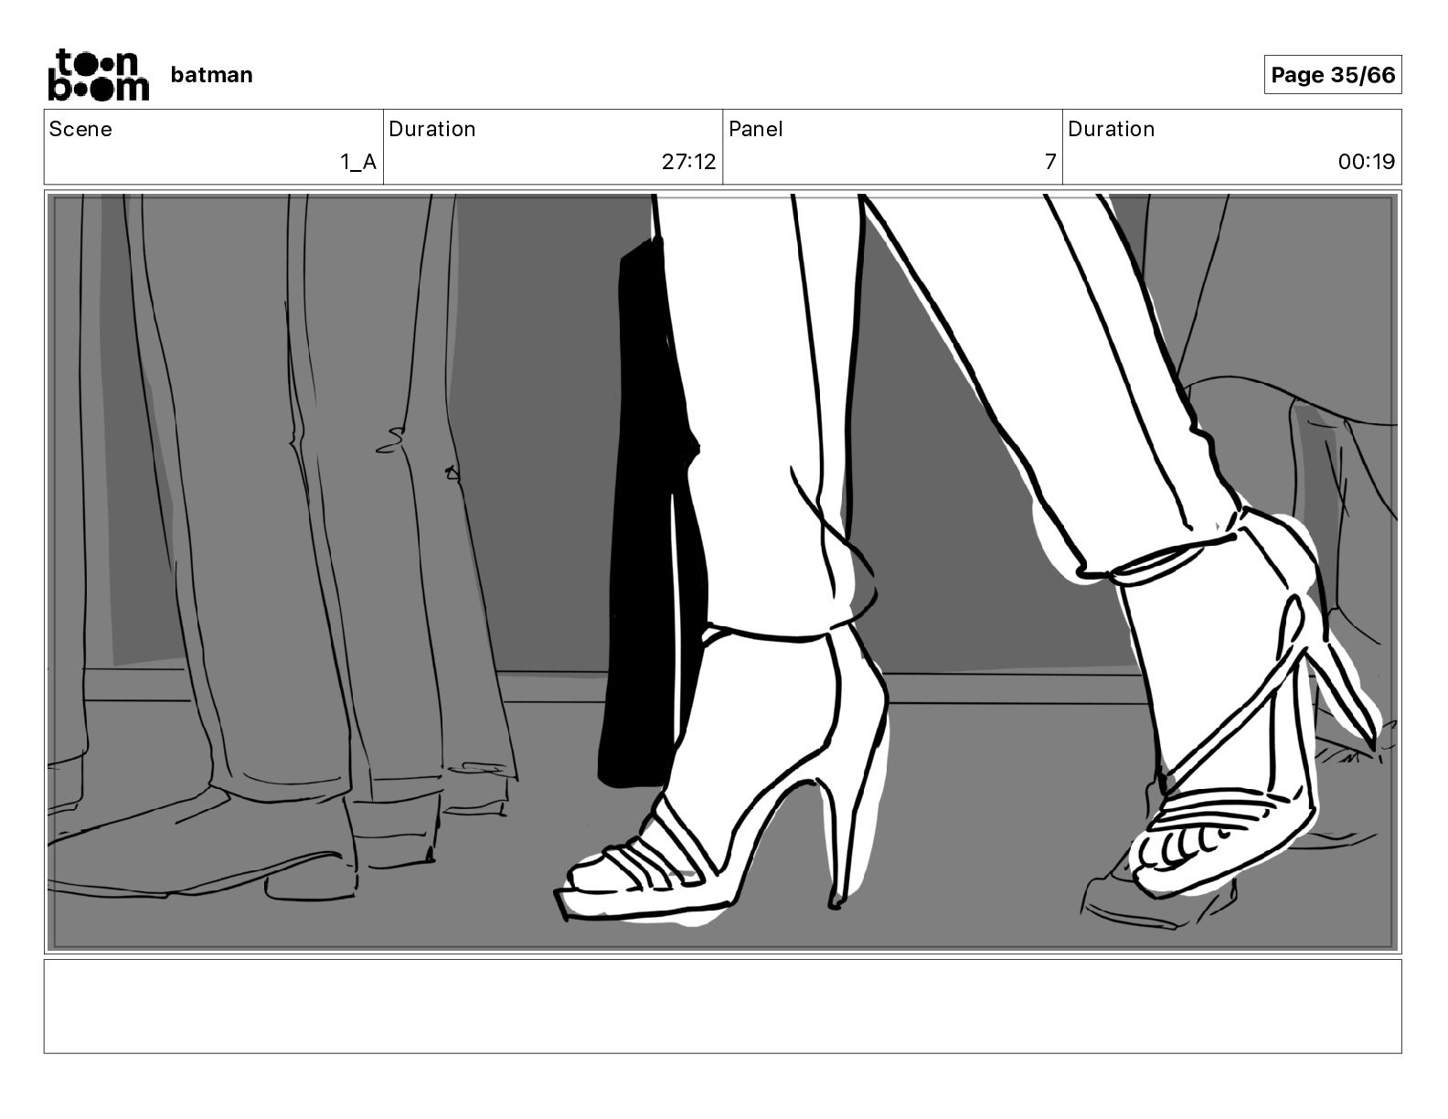Click the storyboard panel drawing of high heels
The width and height of the screenshot is (1448, 1119).
723,572
